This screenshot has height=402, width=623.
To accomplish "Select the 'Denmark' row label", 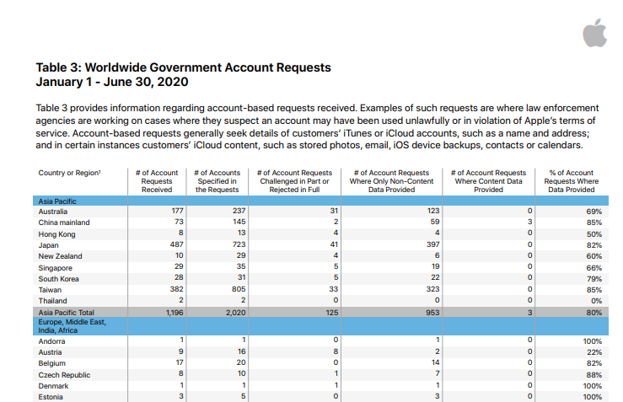I will coord(53,386).
